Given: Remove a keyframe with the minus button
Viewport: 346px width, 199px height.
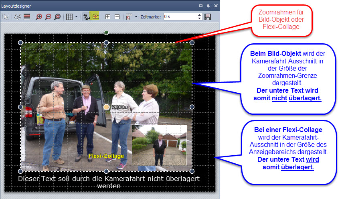Looking at the screenshot, I should [x=117, y=17].
